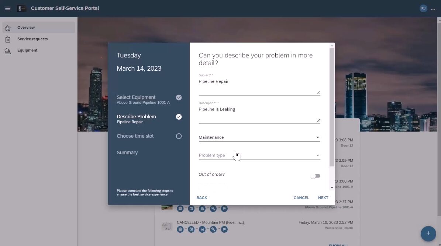Expand the Problem type dropdown
This screenshot has width=441, height=246.
[259, 155]
